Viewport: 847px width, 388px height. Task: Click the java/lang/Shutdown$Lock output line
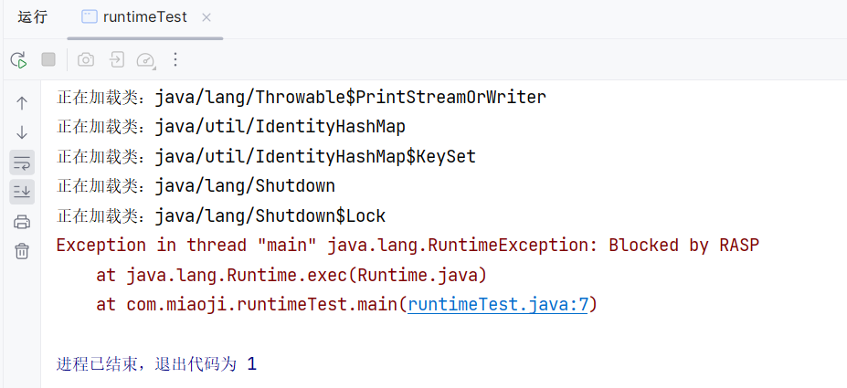tap(221, 215)
